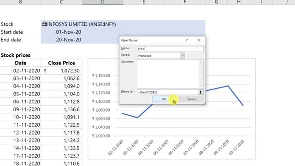
Task: Click the Comment box scroll up arrow
Action: click(x=201, y=62)
